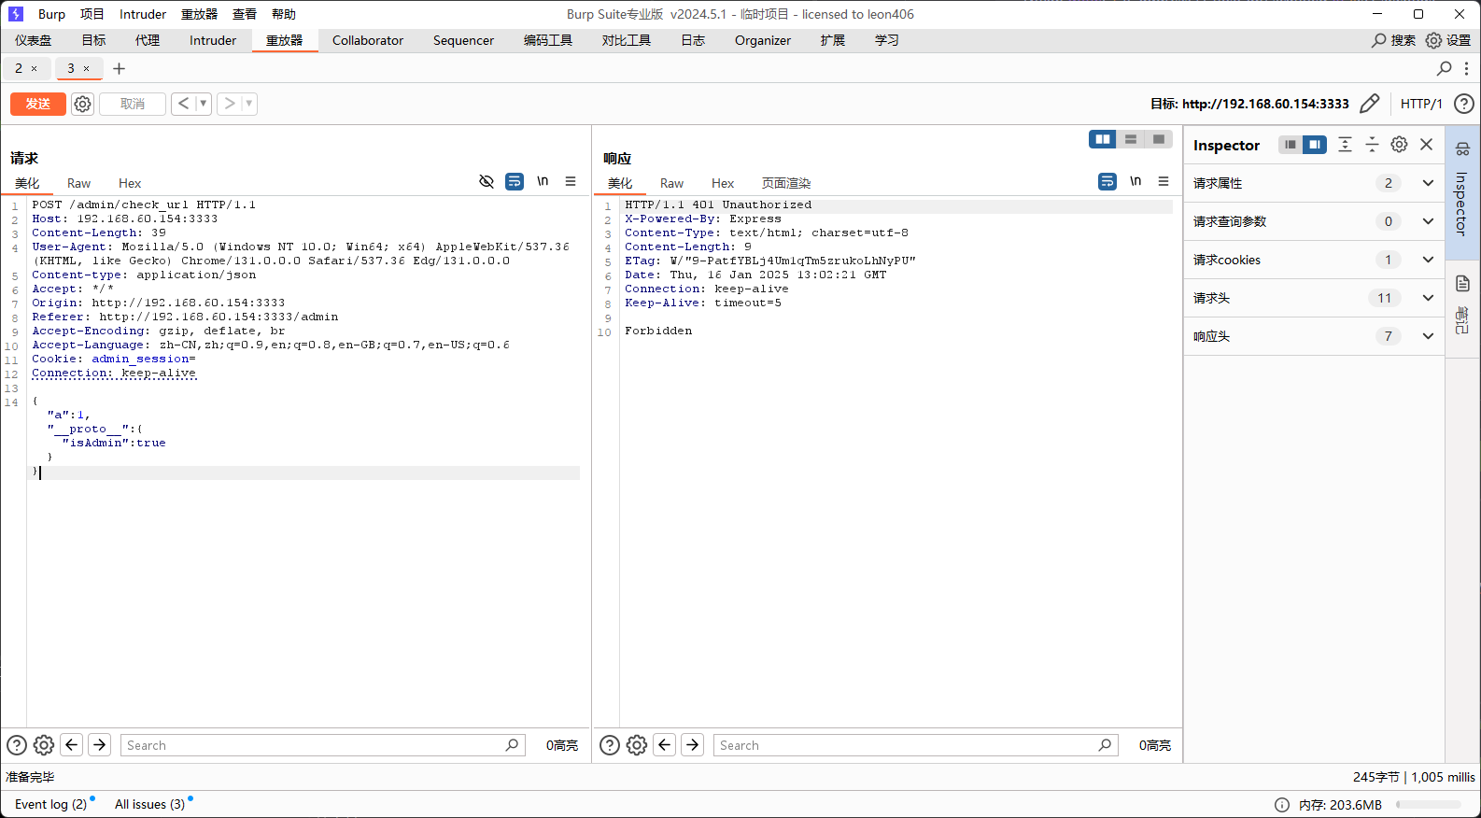The width and height of the screenshot is (1481, 818).
Task: Click the orange 发送 send button
Action: [38, 104]
